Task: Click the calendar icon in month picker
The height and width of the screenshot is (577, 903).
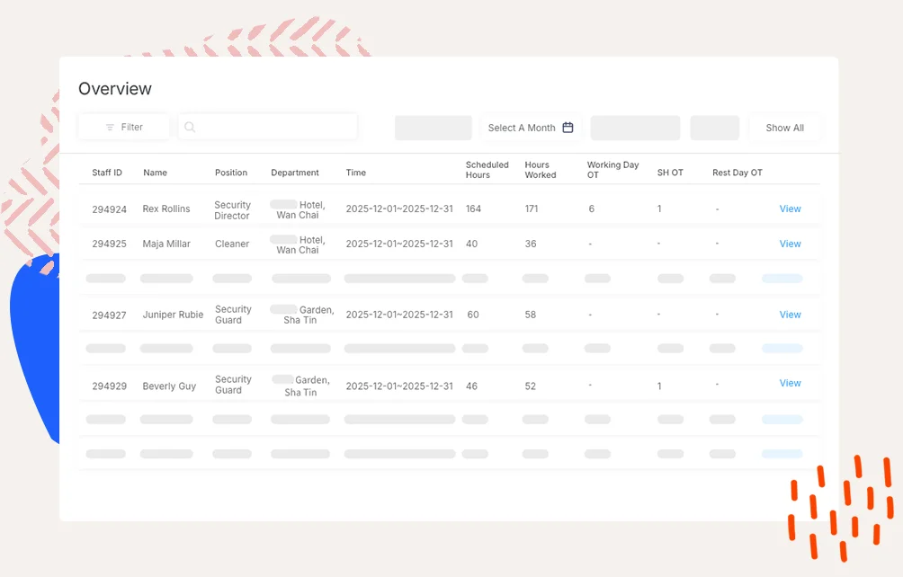Action: (x=568, y=128)
